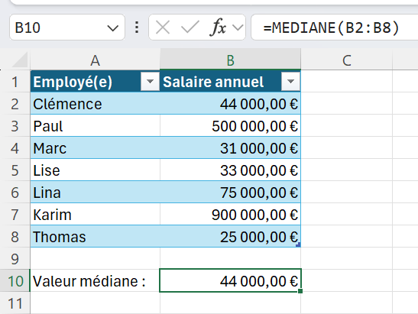Select row 1 header
Image resolution: width=418 pixels, height=314 pixels.
pyautogui.click(x=15, y=81)
